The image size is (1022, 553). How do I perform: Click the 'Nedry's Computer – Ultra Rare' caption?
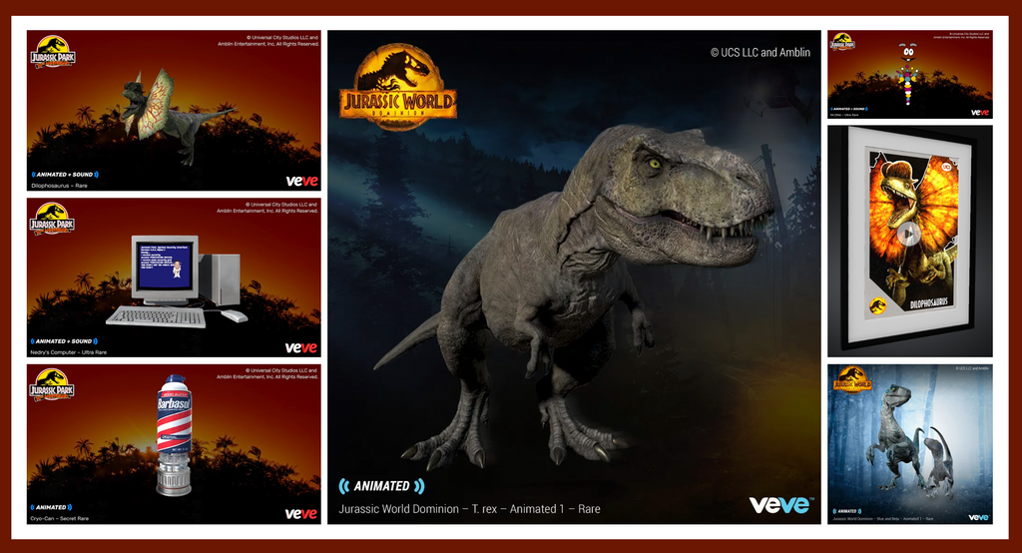coord(69,352)
